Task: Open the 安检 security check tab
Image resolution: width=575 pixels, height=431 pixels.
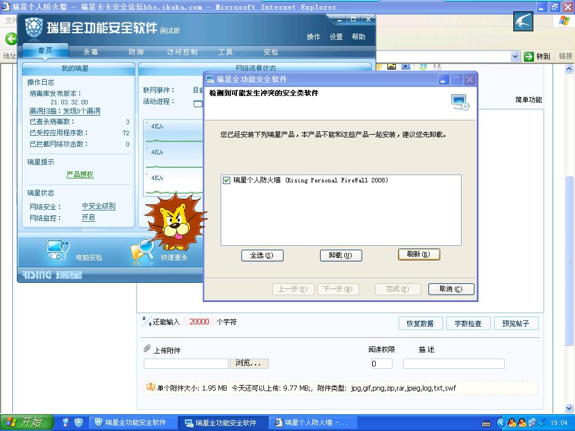Action: (x=271, y=52)
